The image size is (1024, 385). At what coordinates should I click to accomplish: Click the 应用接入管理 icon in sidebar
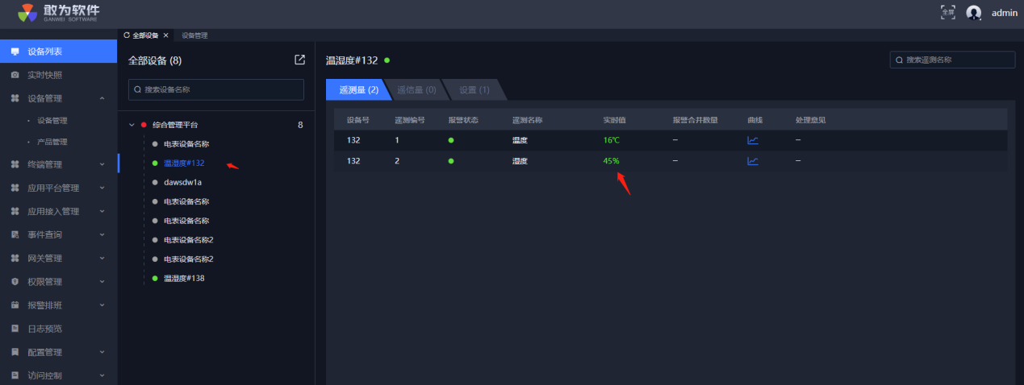tap(15, 211)
